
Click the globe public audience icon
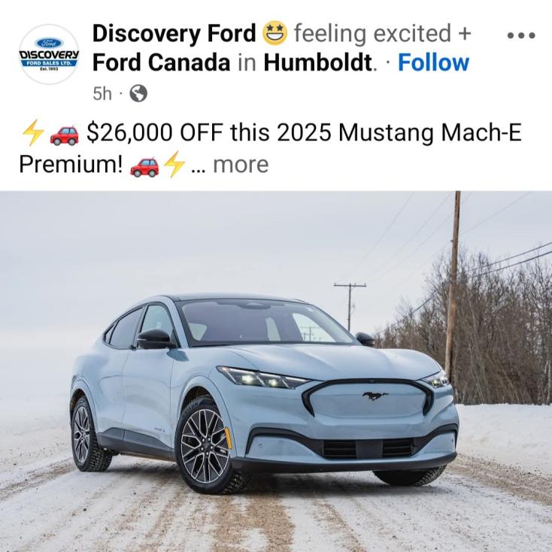tap(138, 93)
